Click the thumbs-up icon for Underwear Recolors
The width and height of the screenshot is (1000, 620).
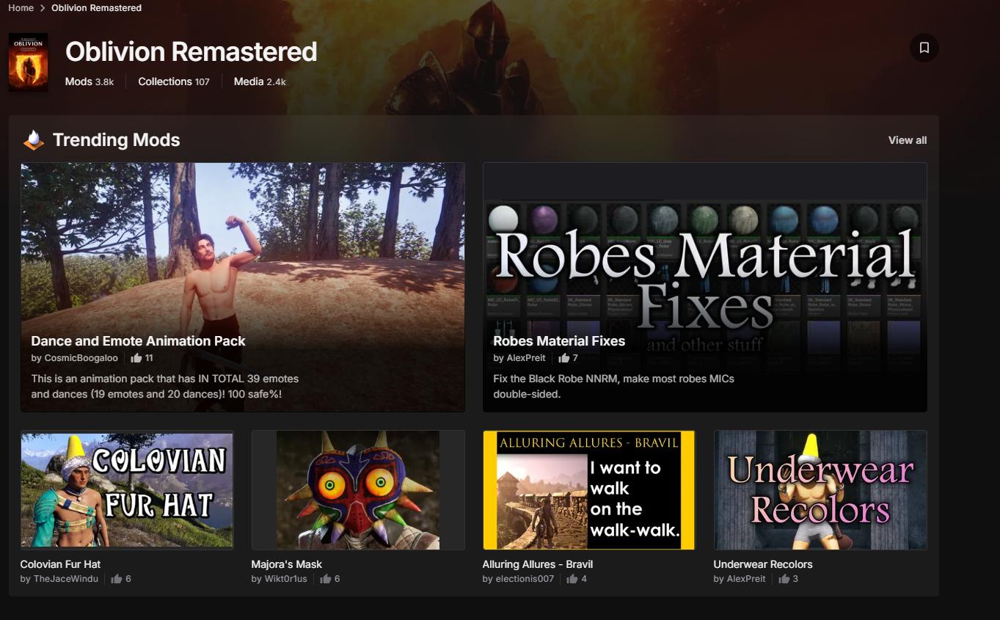point(784,579)
